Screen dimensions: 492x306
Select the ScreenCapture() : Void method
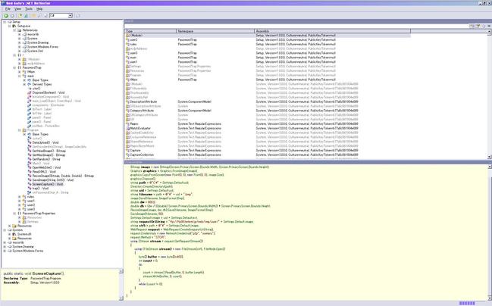point(48,184)
